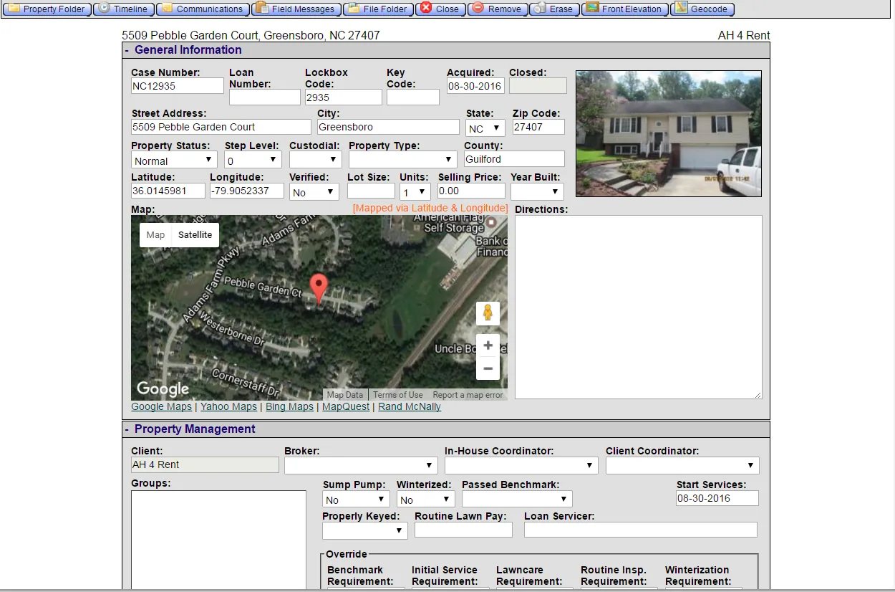This screenshot has width=895, height=592.
Task: Click the City field
Action: tap(388, 127)
